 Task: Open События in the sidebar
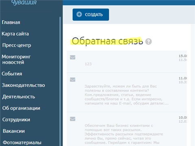coord(12,74)
